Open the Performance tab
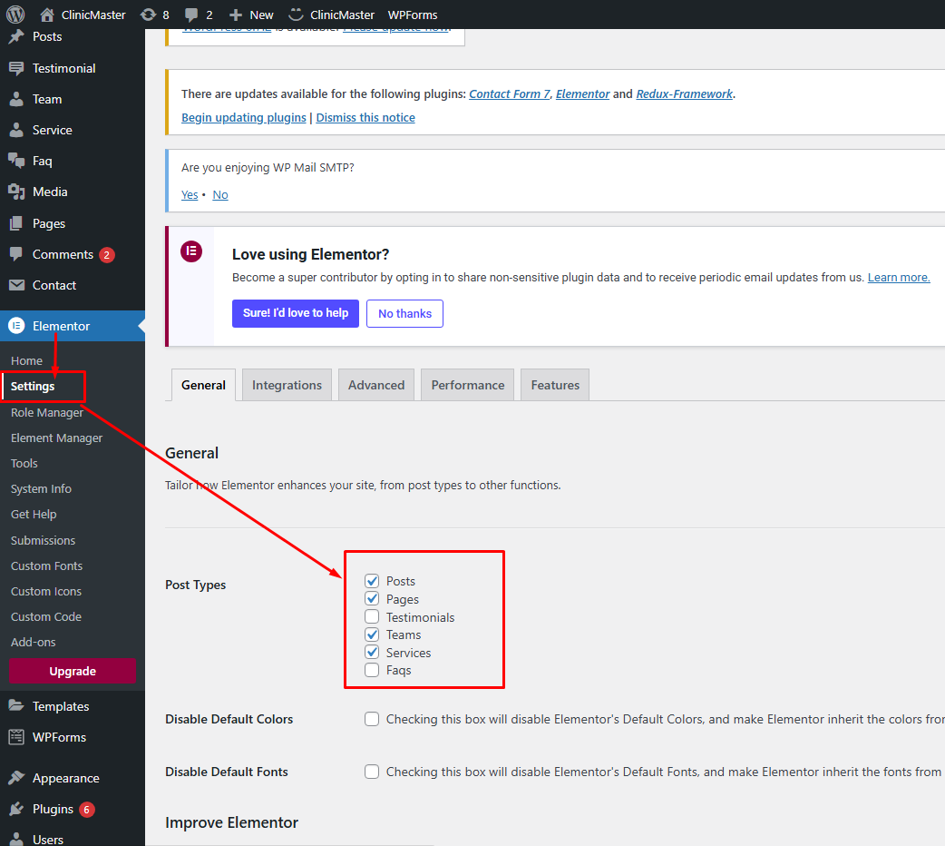 468,385
